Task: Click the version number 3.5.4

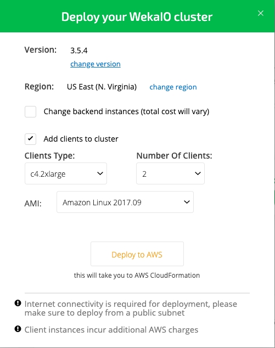Action: [79, 50]
